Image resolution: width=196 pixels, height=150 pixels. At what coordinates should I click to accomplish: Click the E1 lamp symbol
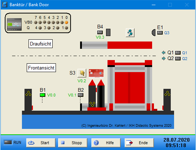point(154,33)
